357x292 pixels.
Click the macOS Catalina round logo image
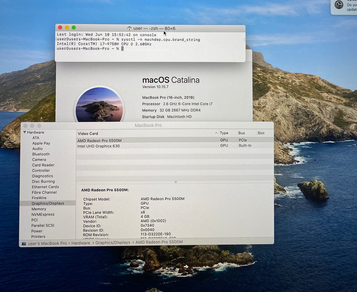pyautogui.click(x=99, y=104)
